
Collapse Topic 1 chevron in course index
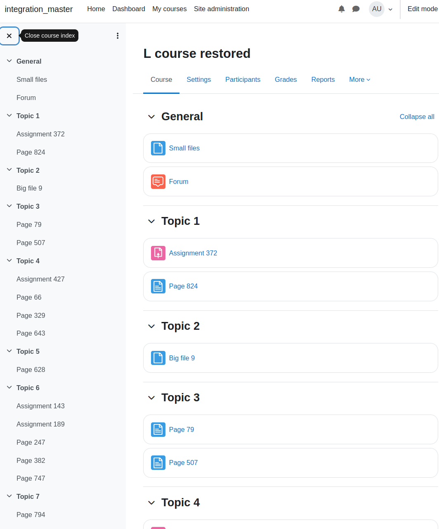coord(9,116)
